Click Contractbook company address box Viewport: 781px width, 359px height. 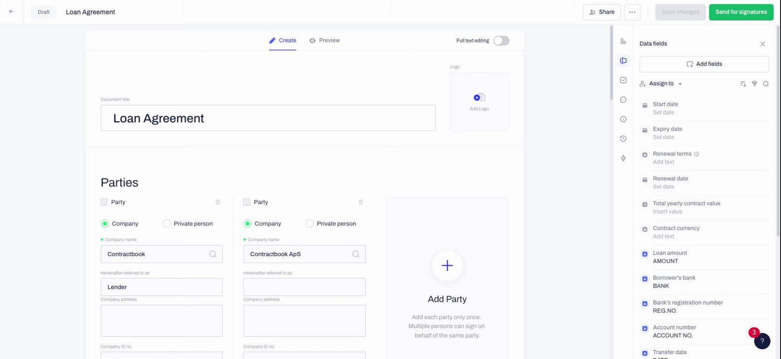(x=161, y=321)
